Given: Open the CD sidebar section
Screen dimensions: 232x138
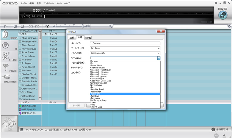Looking at the screenshot, I should pos(9,46).
